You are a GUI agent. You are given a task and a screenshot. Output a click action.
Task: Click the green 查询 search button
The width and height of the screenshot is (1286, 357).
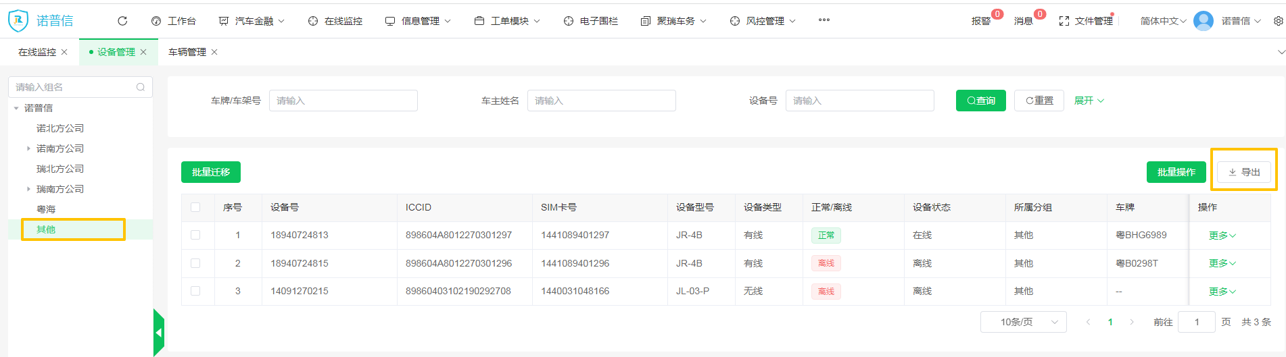980,101
